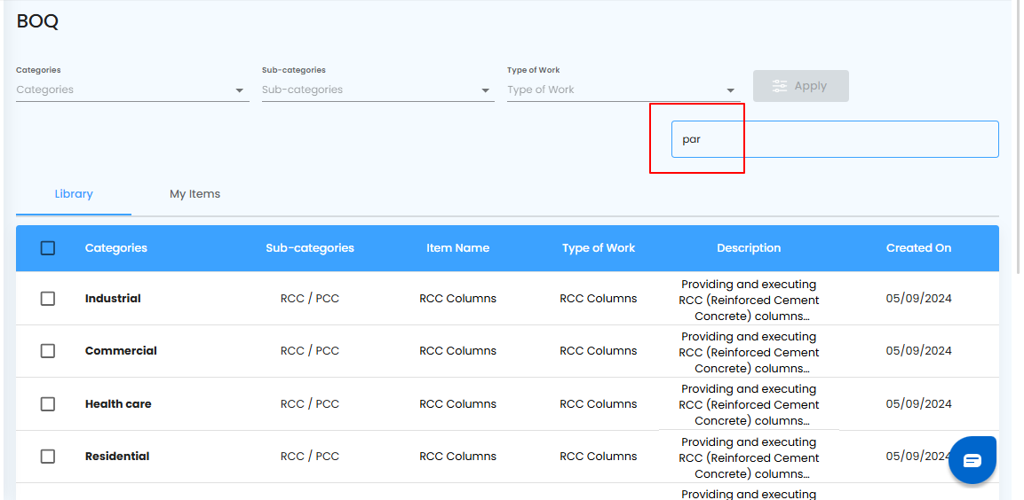Expand the Sub-categories dropdown
This screenshot has width=1024, height=500.
[x=377, y=90]
